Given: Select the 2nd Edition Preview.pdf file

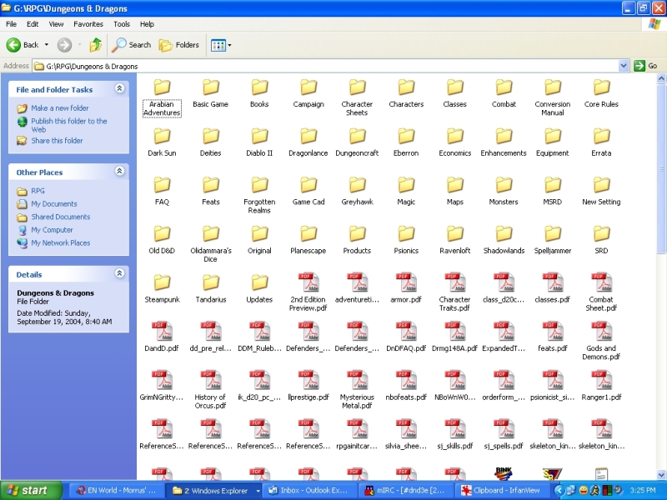Looking at the screenshot, I should point(308,293).
